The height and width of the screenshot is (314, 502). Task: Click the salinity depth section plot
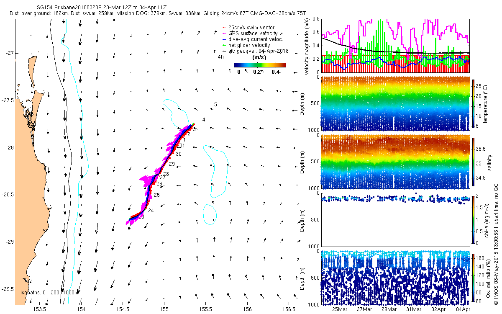395,162
